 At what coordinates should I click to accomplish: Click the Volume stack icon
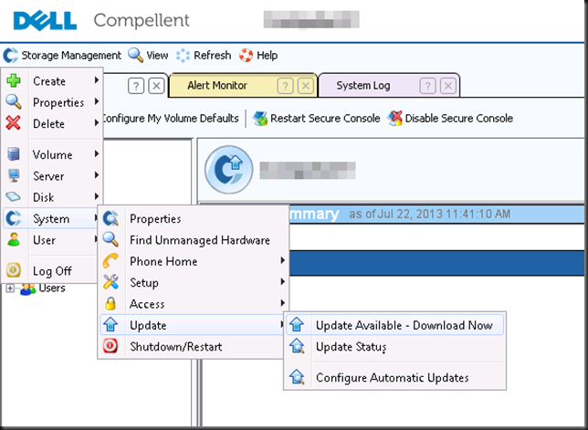(14, 154)
